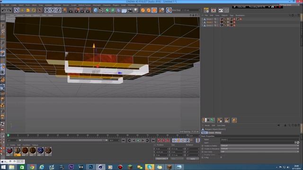Click the layer picker icon beside Layer field
The width and height of the screenshot is (303, 170).
(298, 143)
